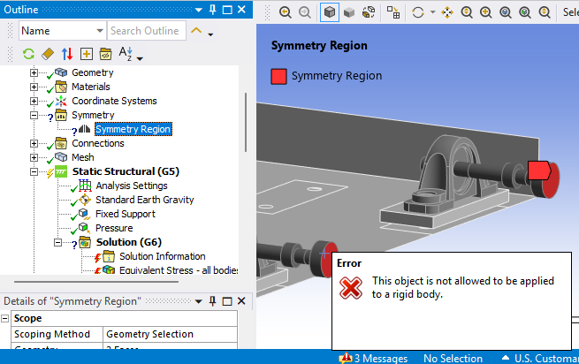Open the search options small arrow

pos(210,34)
